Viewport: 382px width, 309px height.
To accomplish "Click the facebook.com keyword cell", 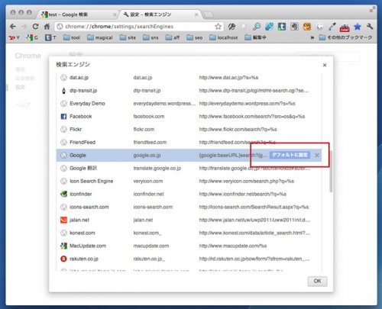I will click(149, 117).
